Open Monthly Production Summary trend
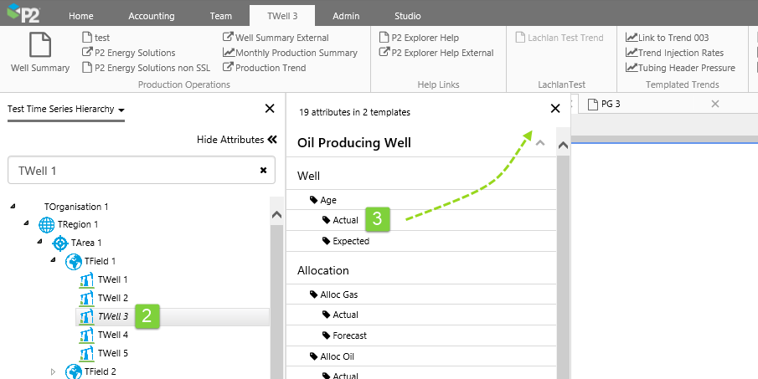The width and height of the screenshot is (758, 379). pos(290,53)
